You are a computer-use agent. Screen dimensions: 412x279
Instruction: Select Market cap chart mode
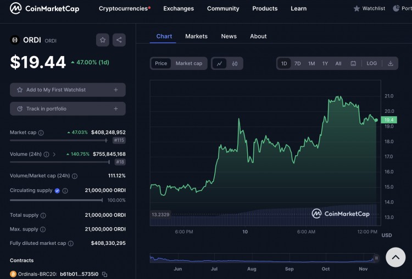click(189, 63)
